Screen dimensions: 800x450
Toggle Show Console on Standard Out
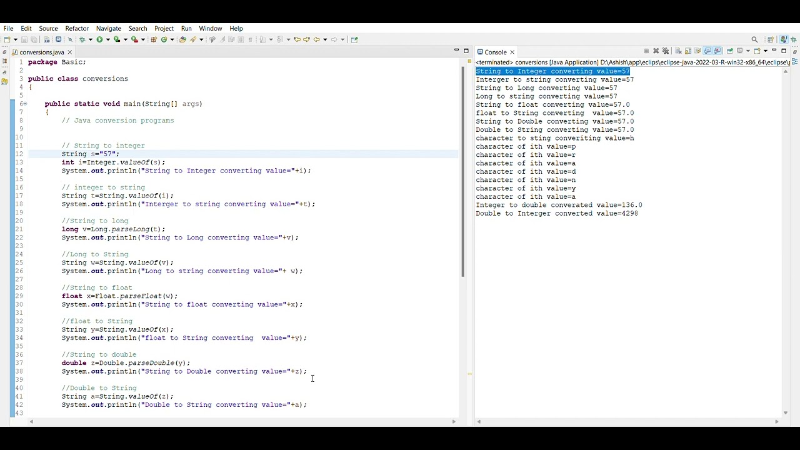[x=707, y=51]
